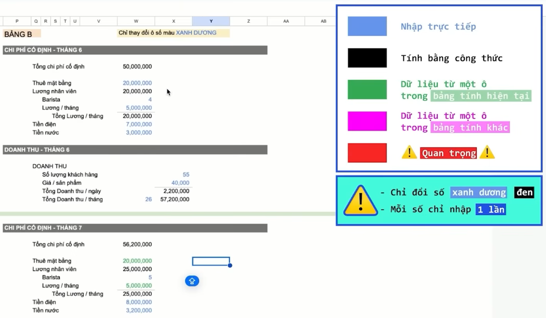Screen dimensions: 546x318
Task: Click the CHI PHÍ CỐ ĐỊNH - THÁNG 7 header
Action: pyautogui.click(x=135, y=228)
